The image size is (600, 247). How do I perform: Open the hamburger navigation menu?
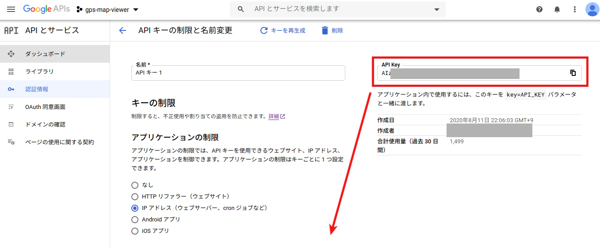(11, 9)
